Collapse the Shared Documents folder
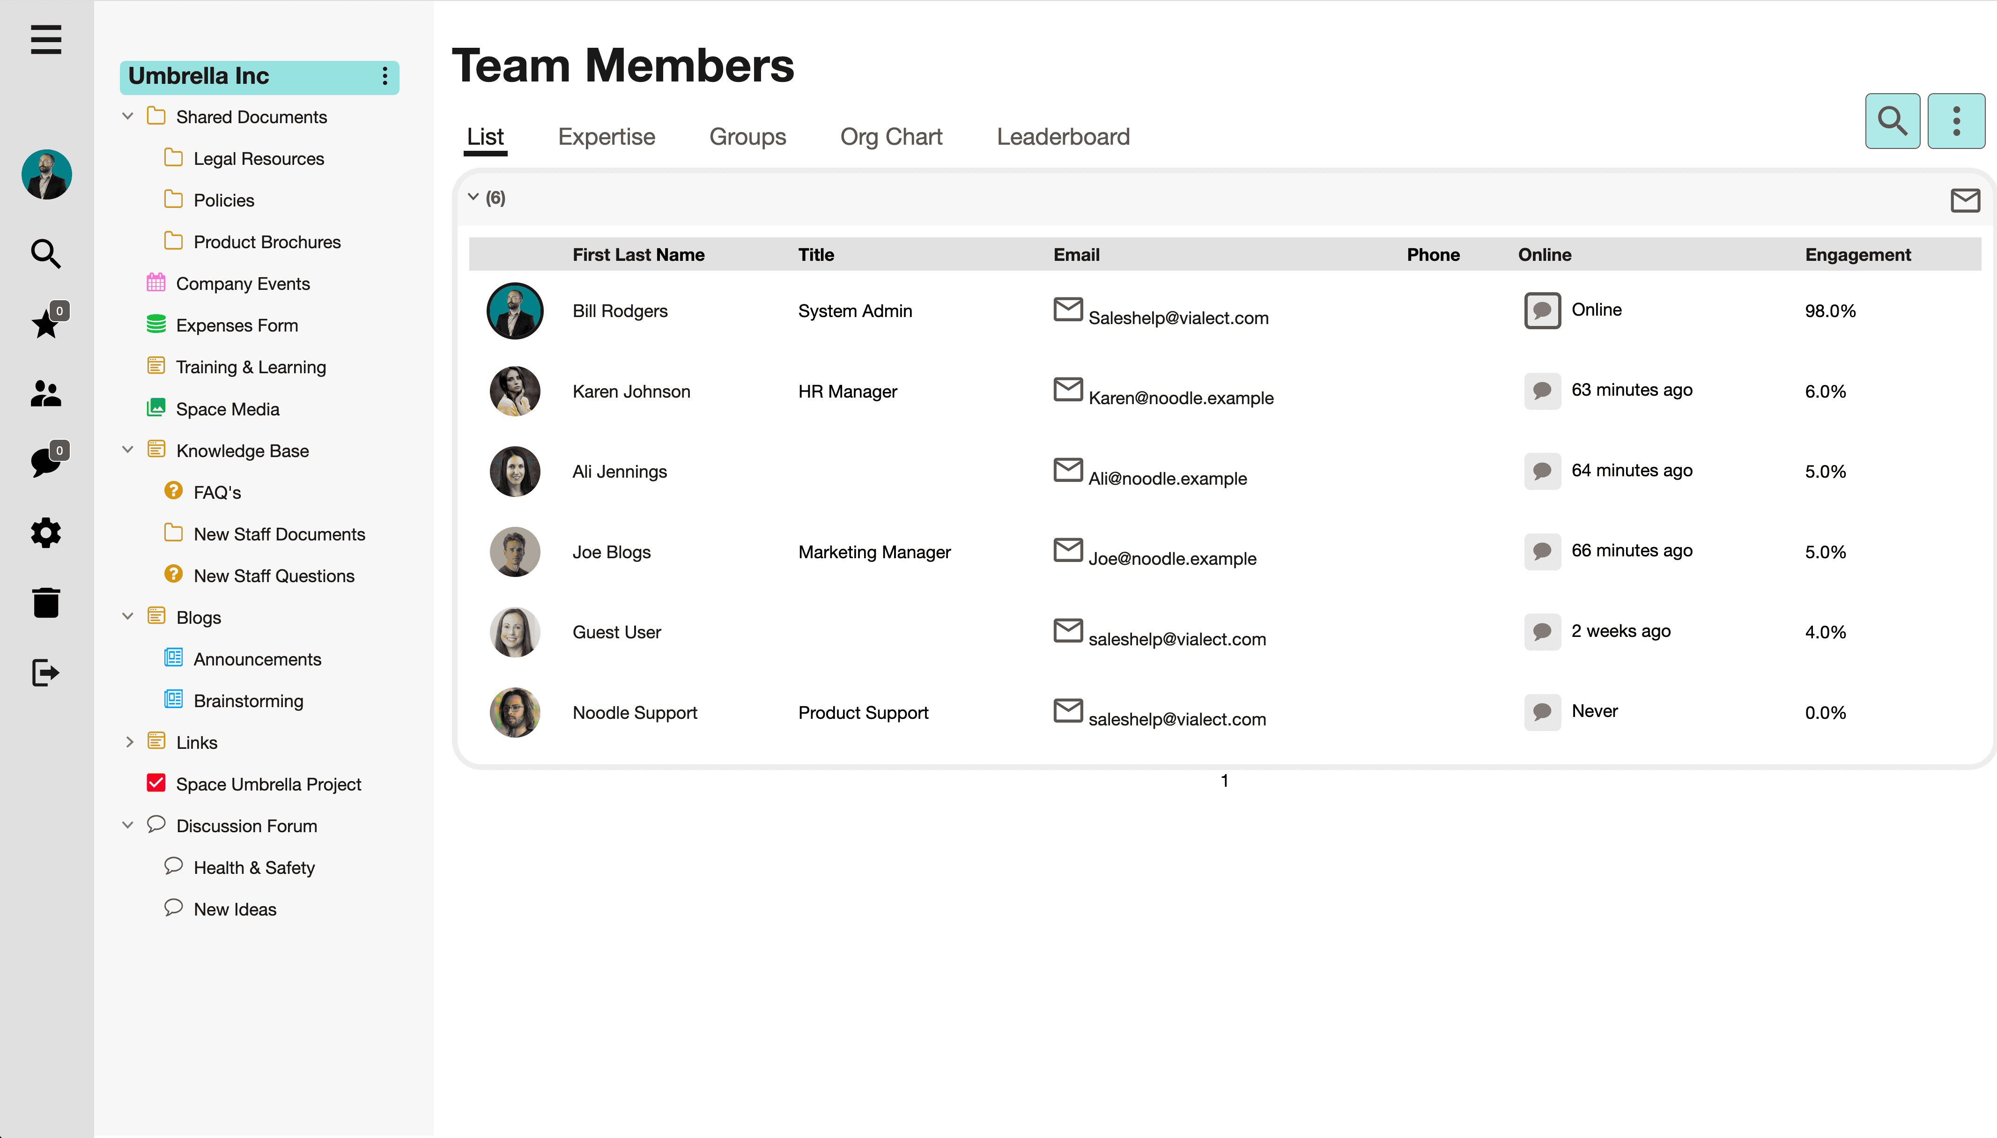This screenshot has width=1997, height=1138. [x=128, y=117]
